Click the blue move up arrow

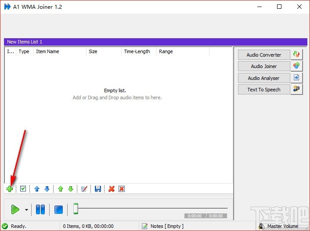[x=37, y=189]
